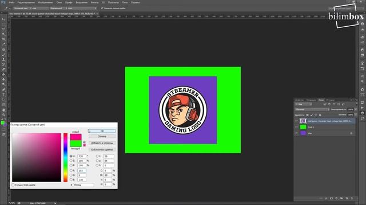Lock all icon in Layers panel
The height and width of the screenshot is (205, 366).
coord(320,115)
